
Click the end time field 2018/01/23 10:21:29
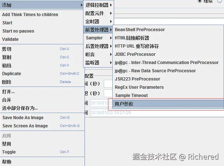(x=157, y=113)
